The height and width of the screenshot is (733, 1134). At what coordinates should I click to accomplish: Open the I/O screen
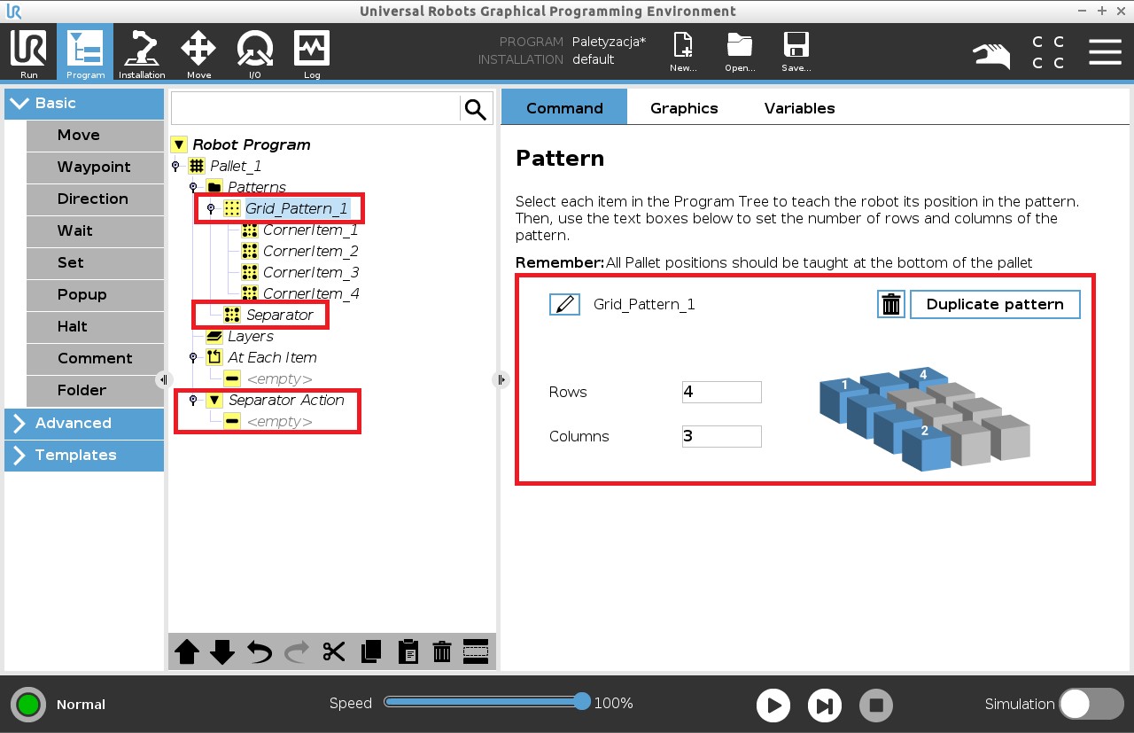tap(255, 52)
